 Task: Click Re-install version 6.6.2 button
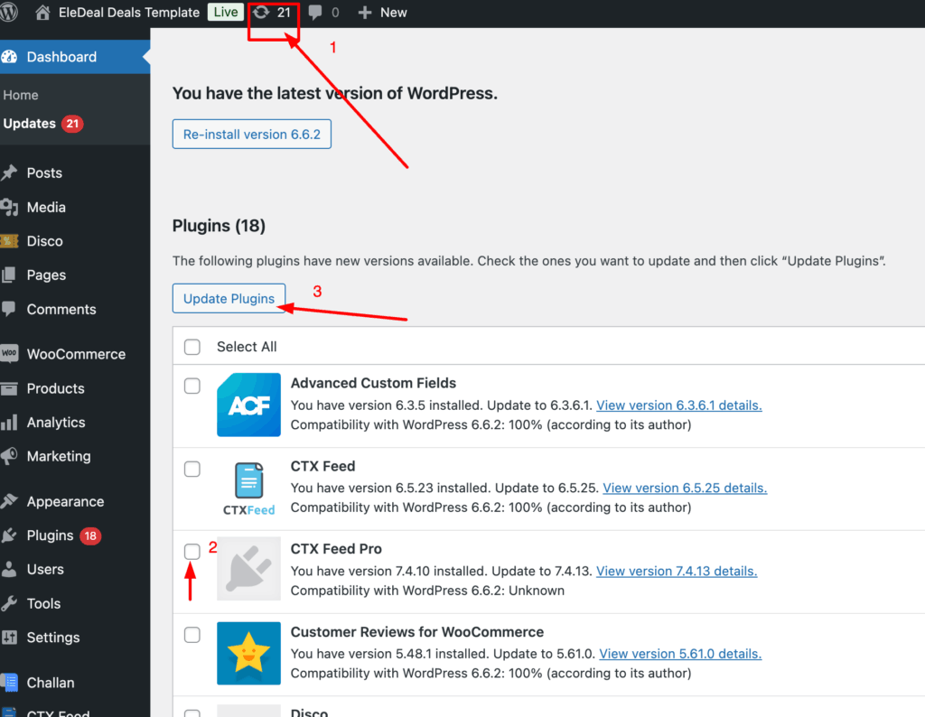click(252, 134)
